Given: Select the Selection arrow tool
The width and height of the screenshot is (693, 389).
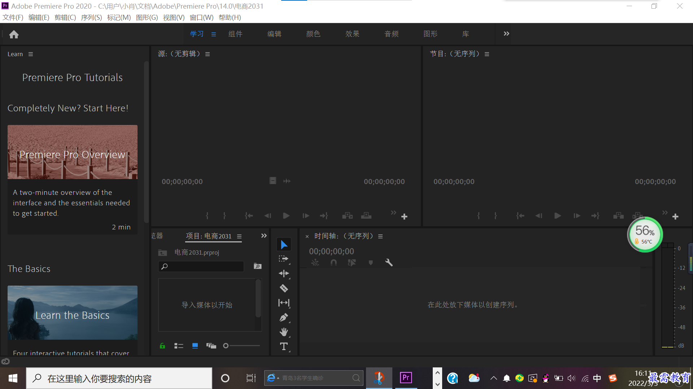Looking at the screenshot, I should [x=284, y=245].
